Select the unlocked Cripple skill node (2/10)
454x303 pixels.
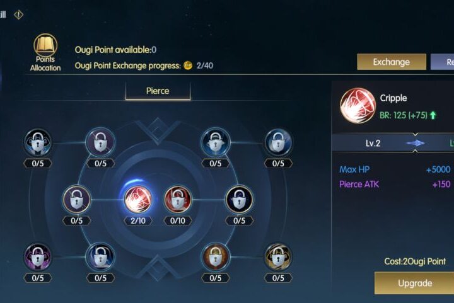tap(138, 200)
